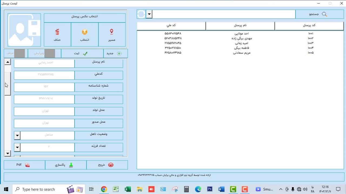The width and height of the screenshot is (346, 194).
Task: Click the personnel photo placeholder thumbnail
Action: click(24, 30)
